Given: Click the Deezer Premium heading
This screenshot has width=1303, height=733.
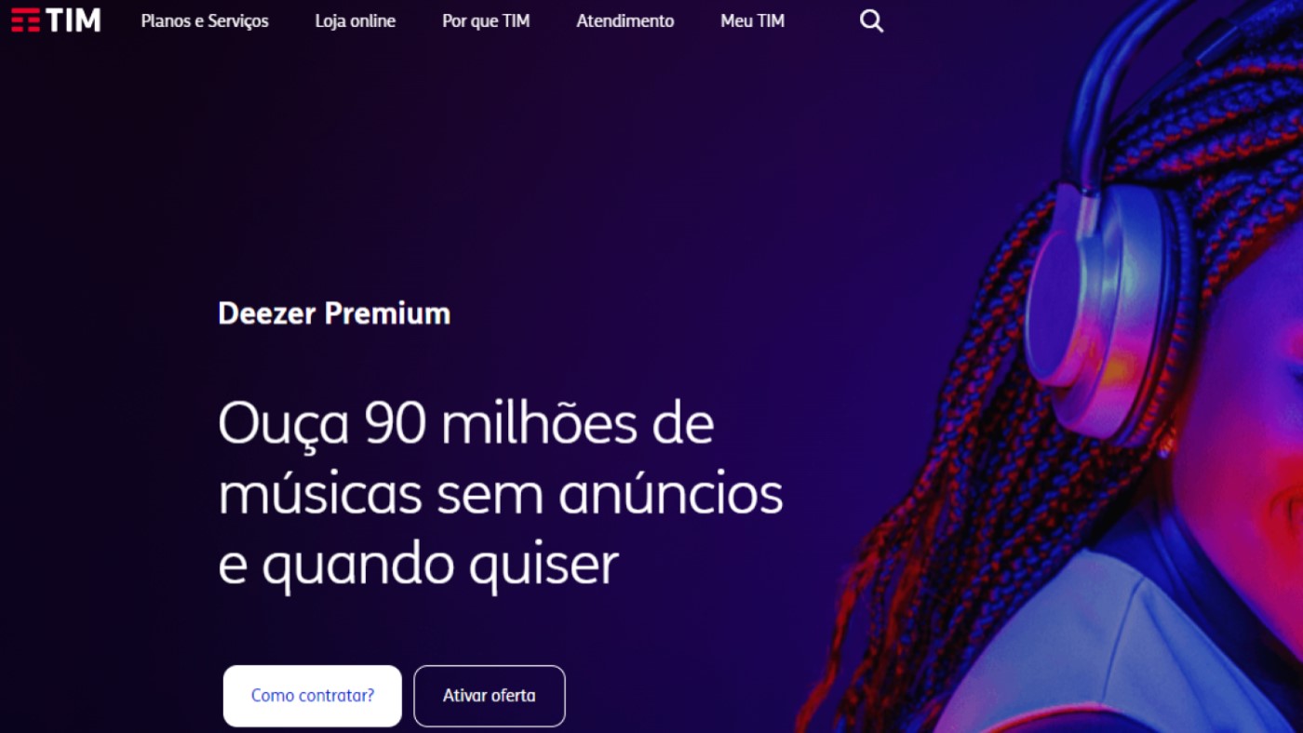Looking at the screenshot, I should tap(334, 313).
